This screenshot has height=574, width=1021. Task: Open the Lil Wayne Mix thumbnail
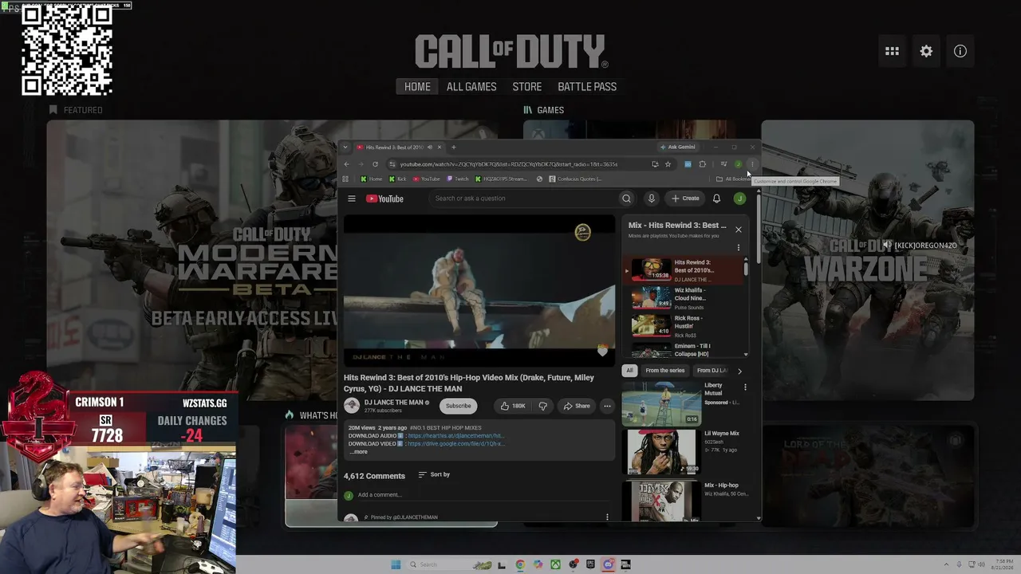click(660, 452)
